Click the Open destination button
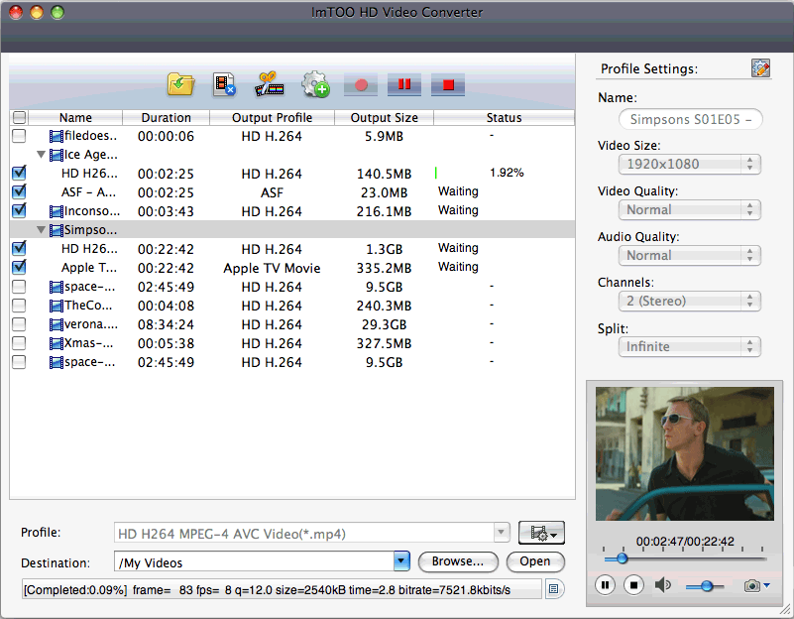 coord(535,561)
